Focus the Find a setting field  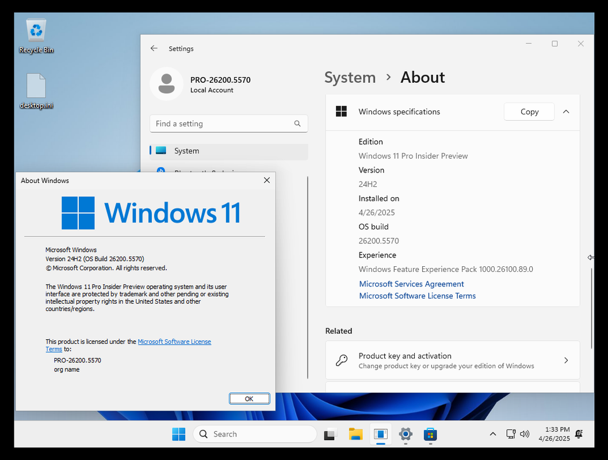(x=229, y=124)
